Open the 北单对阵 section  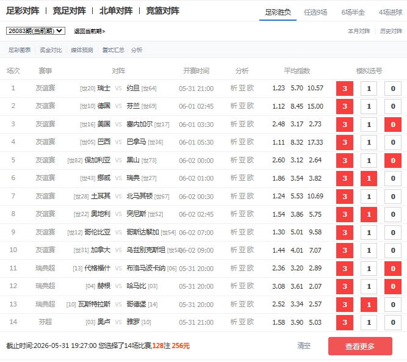[x=116, y=11]
